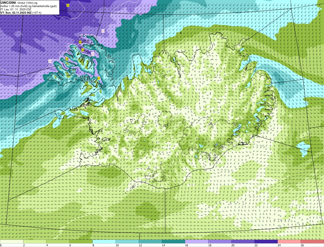The width and height of the screenshot is (324, 247).
Task: Click the 25 contour label beside marker 34
Action: point(93,54)
